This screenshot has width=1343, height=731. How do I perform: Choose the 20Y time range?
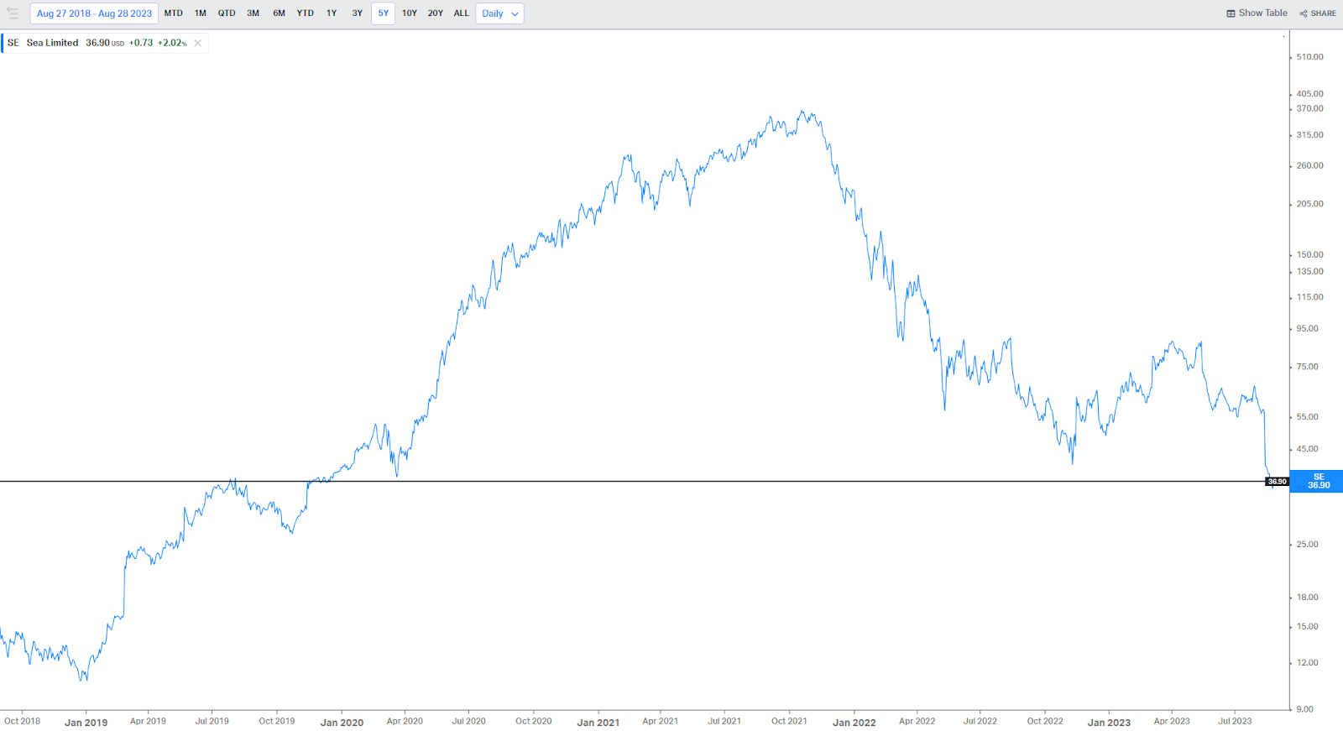(436, 13)
